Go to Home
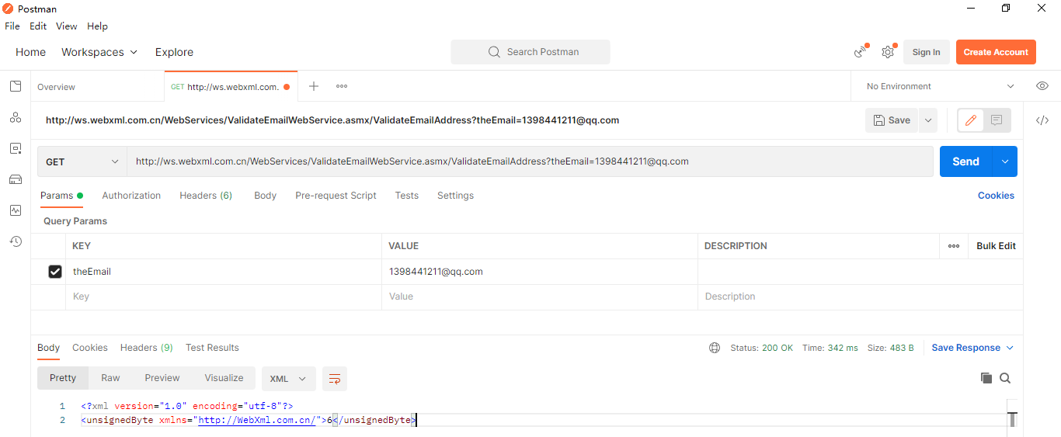1061x437 pixels. tap(31, 52)
